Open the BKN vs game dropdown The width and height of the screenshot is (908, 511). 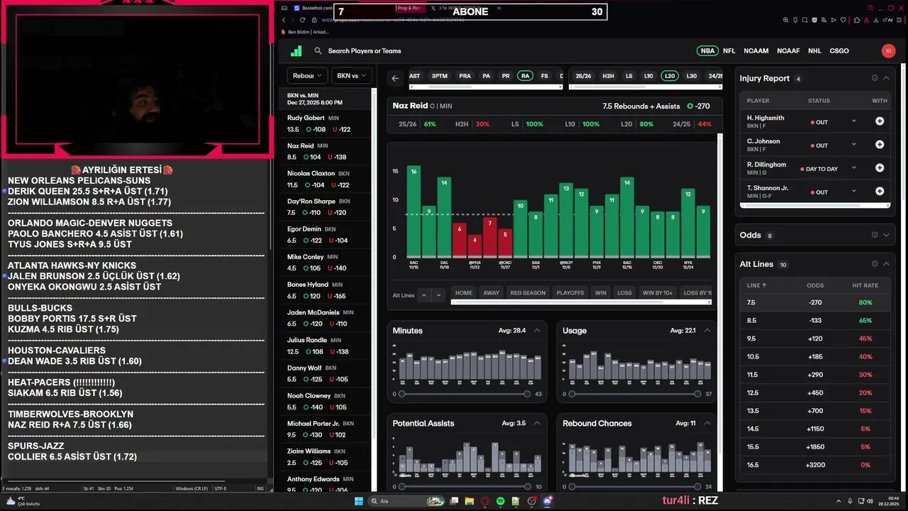tap(352, 76)
